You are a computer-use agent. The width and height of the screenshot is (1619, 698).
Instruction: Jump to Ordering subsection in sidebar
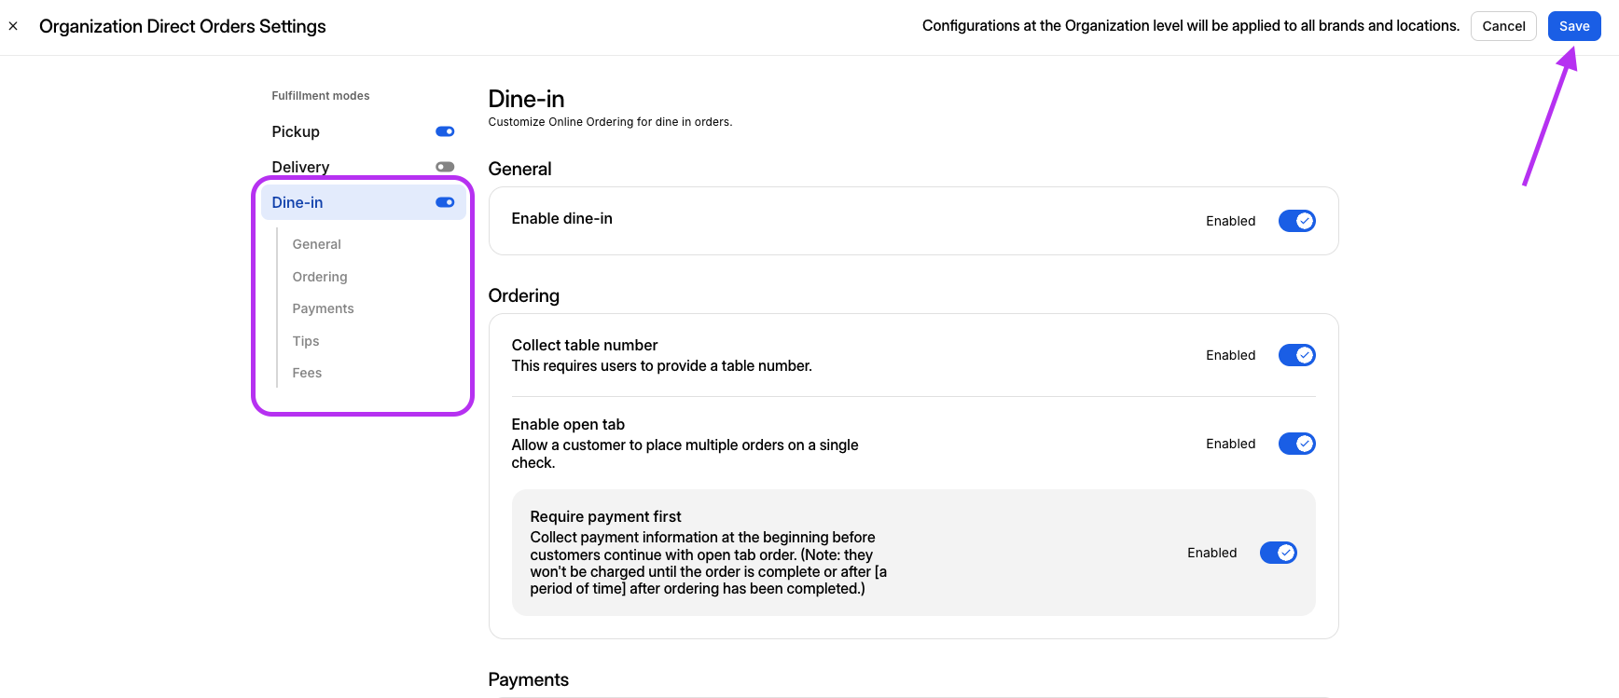click(x=320, y=277)
